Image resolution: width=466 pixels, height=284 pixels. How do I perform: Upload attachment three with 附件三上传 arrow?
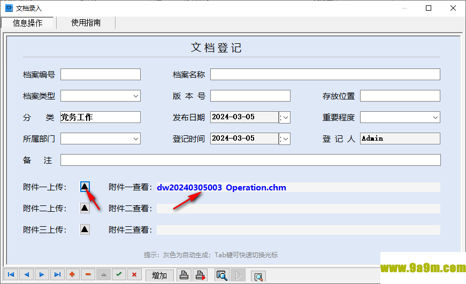[x=85, y=229]
